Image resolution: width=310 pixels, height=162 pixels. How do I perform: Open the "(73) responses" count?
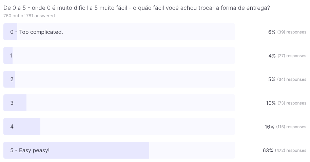click(x=292, y=103)
